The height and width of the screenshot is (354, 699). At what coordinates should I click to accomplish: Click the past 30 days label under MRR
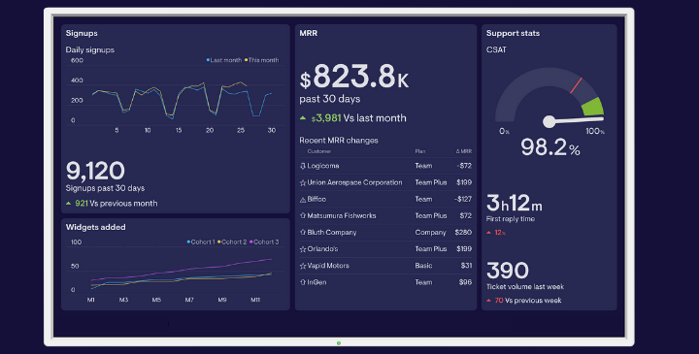[x=330, y=99]
